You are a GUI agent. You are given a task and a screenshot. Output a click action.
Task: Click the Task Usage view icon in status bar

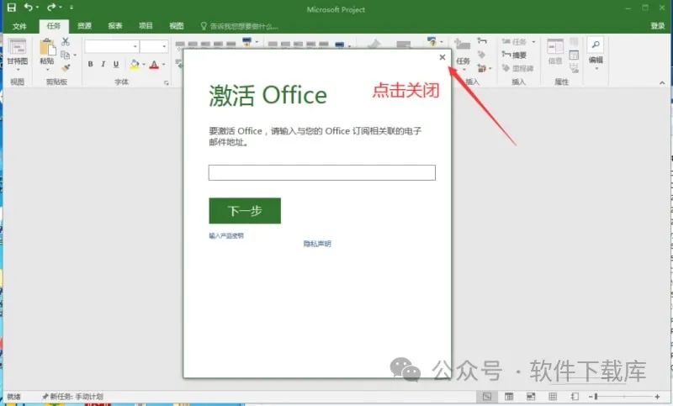[x=509, y=397]
